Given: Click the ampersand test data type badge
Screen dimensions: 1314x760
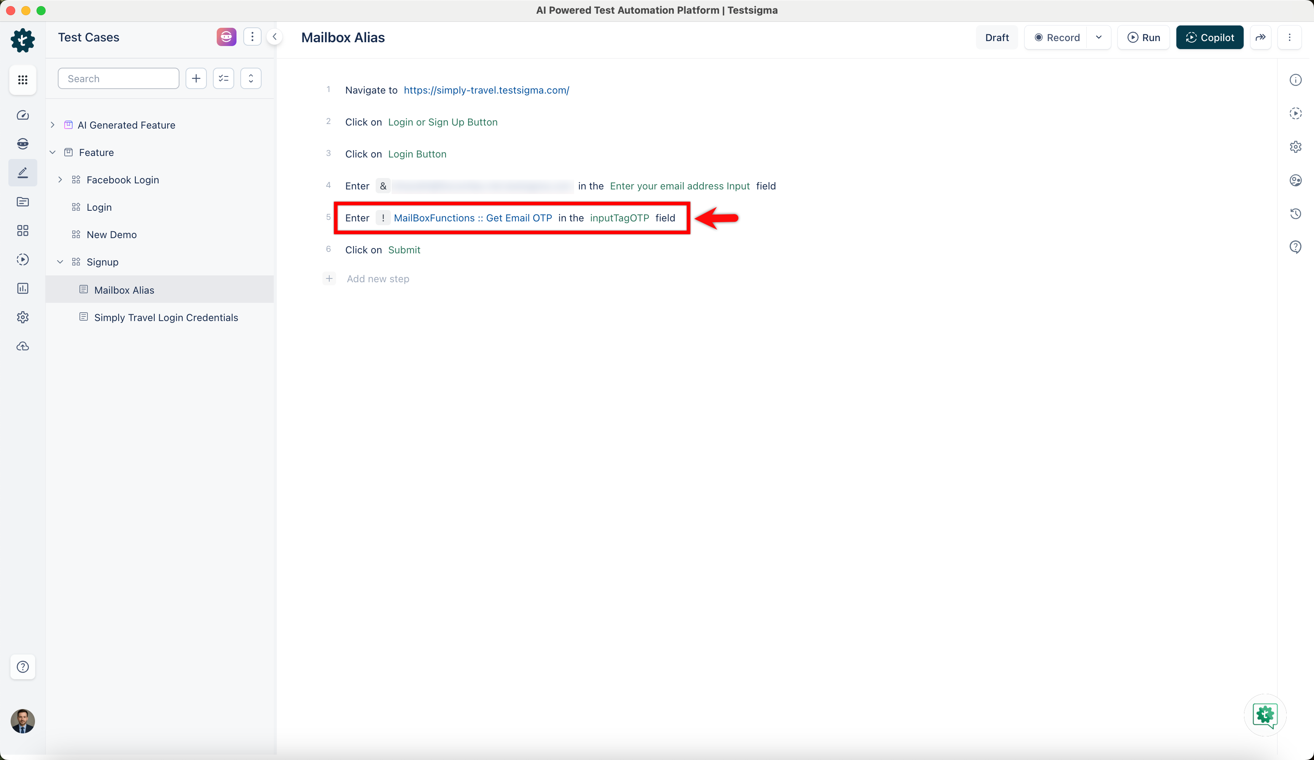Looking at the screenshot, I should 383,186.
